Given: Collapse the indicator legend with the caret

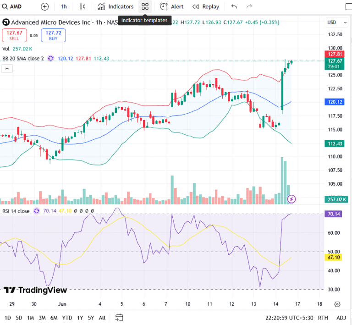Looking at the screenshot, I should point(7,68).
